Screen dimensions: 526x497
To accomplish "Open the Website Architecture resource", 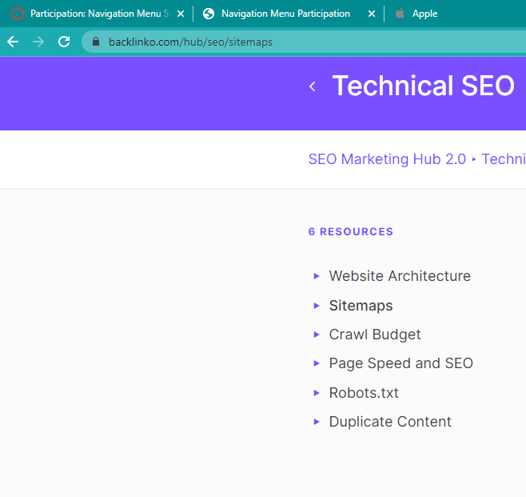I will 400,276.
